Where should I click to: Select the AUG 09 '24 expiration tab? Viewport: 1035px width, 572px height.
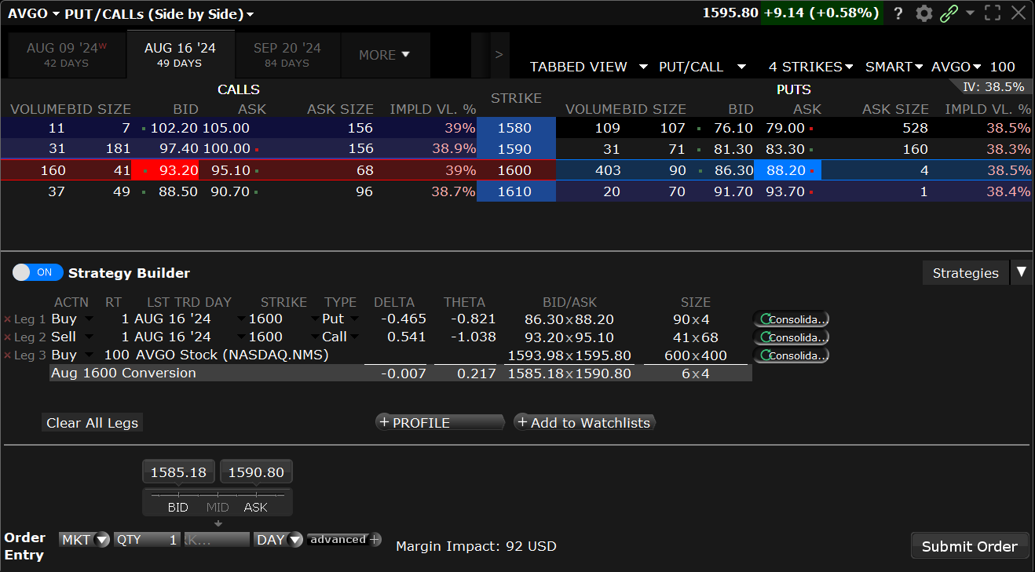(63, 55)
